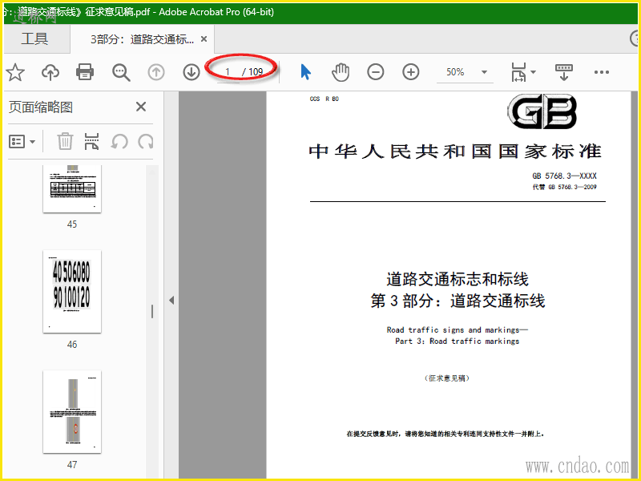Zoom out with the minus icon
The image size is (641, 481).
375,72
